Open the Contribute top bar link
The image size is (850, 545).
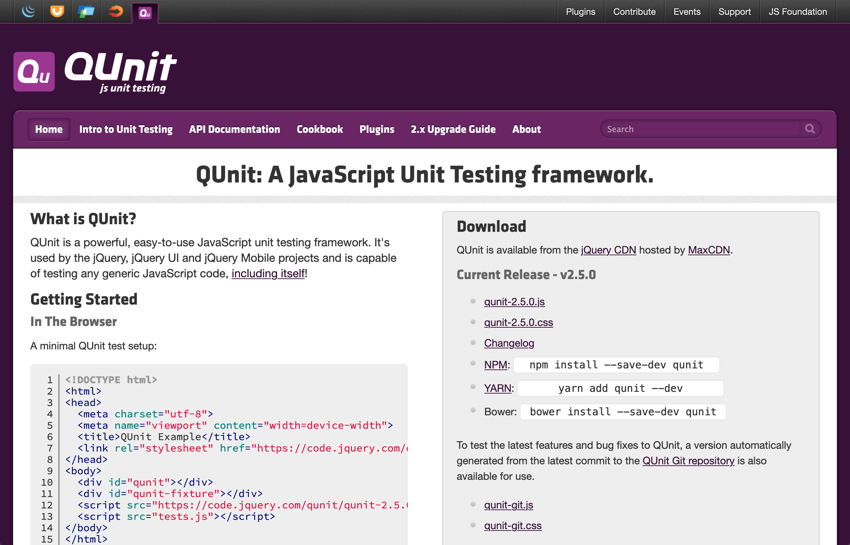pyautogui.click(x=634, y=12)
